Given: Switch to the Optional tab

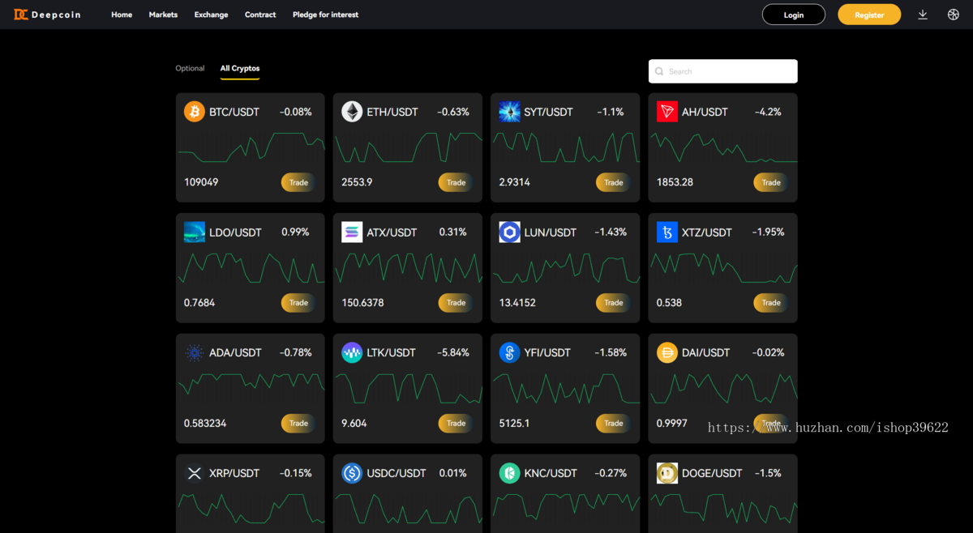Looking at the screenshot, I should [x=190, y=68].
